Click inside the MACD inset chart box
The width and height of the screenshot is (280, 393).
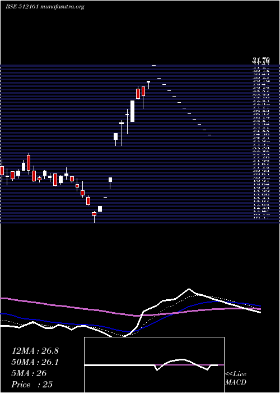tap(154, 365)
